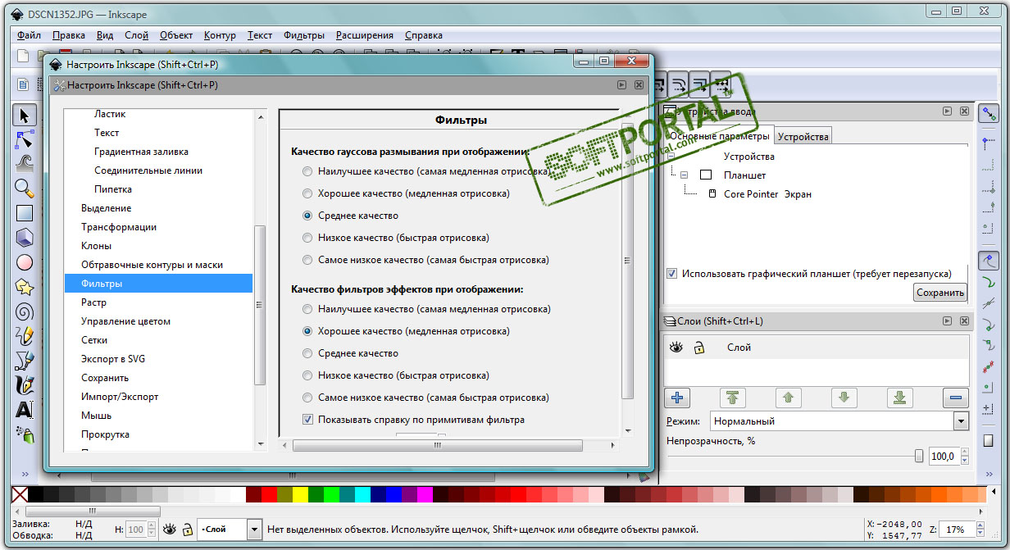Click the layer opacity slider handle
The image size is (1010, 550).
[x=919, y=457]
